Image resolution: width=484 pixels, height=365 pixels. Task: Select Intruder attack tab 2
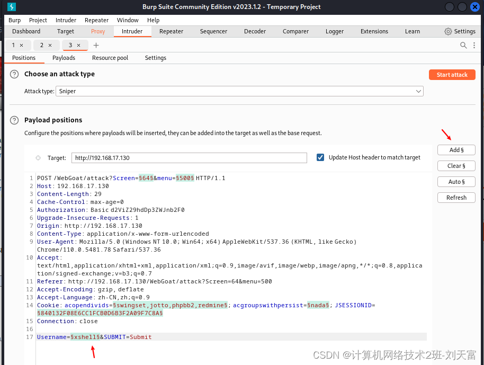(x=42, y=45)
